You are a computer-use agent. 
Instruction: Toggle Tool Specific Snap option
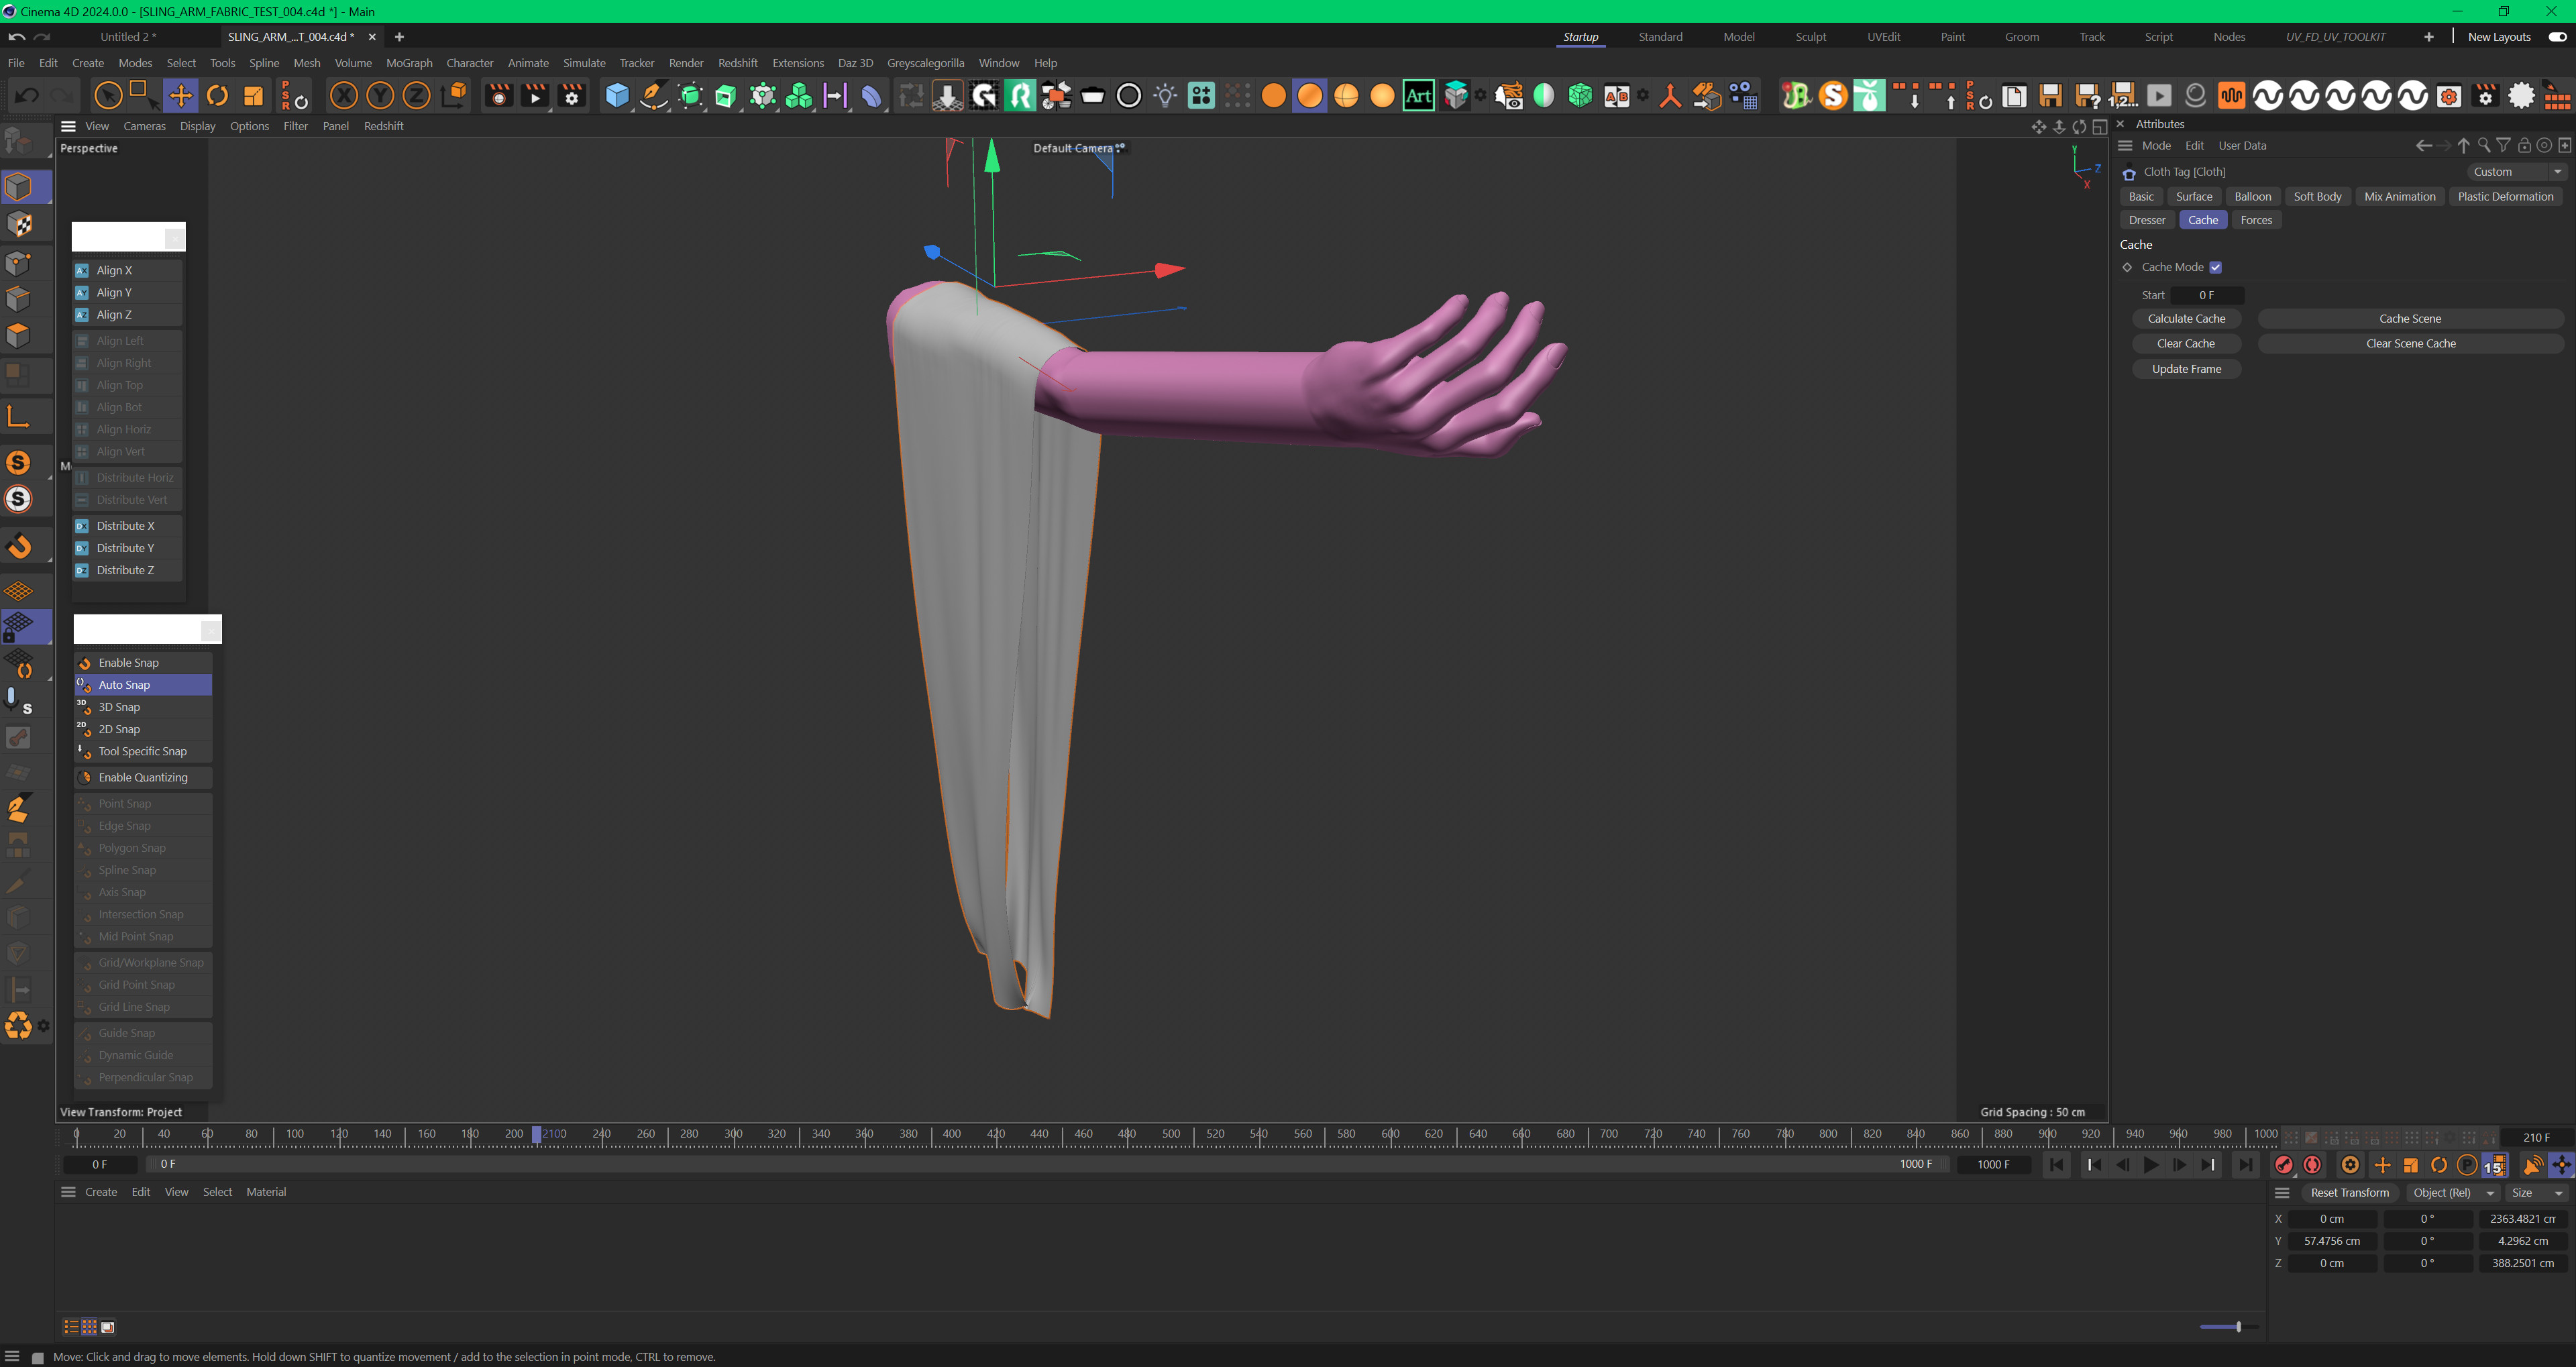143,751
